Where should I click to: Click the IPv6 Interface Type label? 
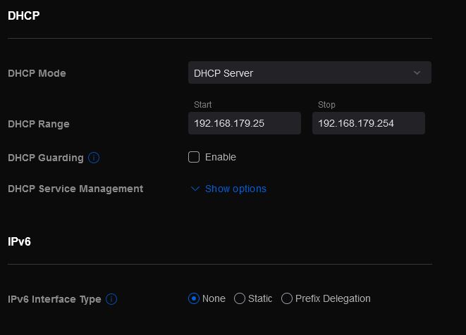coord(54,299)
